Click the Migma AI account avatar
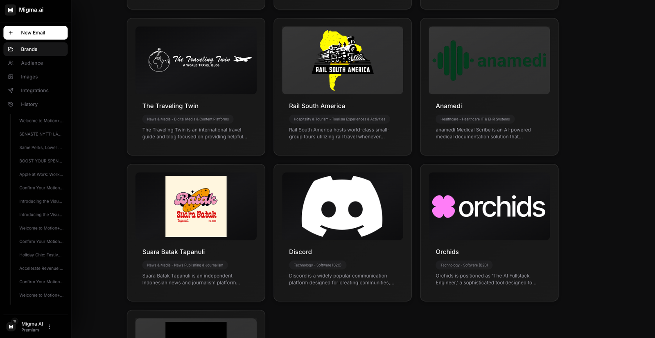This screenshot has width=655, height=338. 11,327
